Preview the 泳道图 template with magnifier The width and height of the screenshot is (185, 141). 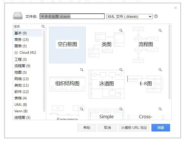click(121, 70)
